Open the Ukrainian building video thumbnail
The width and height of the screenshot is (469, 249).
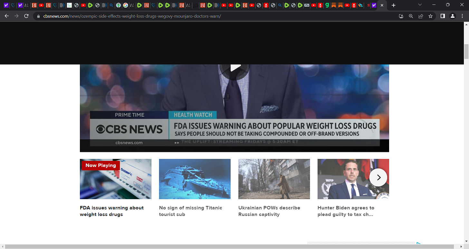[274, 179]
